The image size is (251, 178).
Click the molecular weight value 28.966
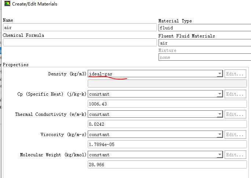coord(167,165)
